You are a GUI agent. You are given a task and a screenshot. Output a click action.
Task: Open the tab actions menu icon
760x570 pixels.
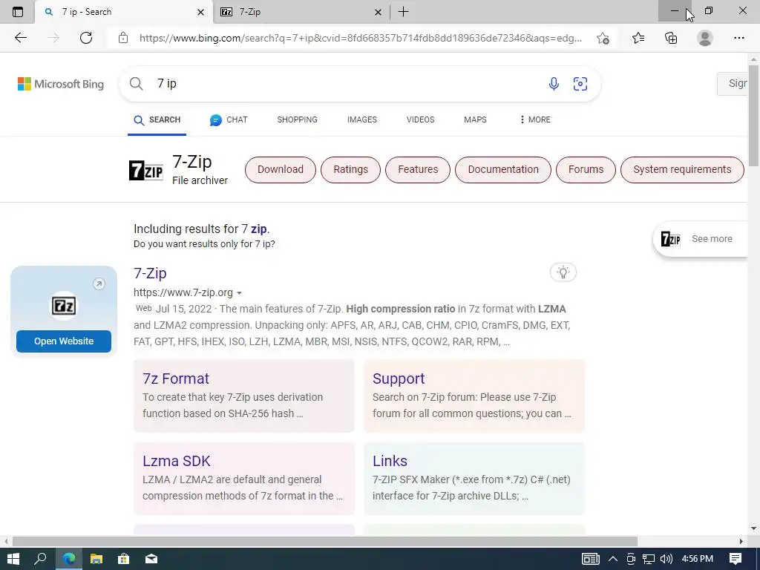(x=18, y=12)
